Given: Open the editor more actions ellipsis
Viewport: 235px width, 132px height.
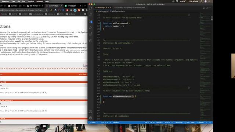Looking at the screenshot, I should click(210, 8).
